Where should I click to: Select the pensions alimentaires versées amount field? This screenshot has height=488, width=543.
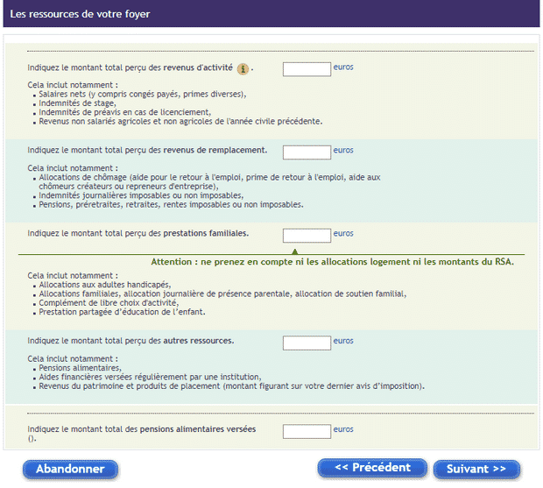(307, 432)
